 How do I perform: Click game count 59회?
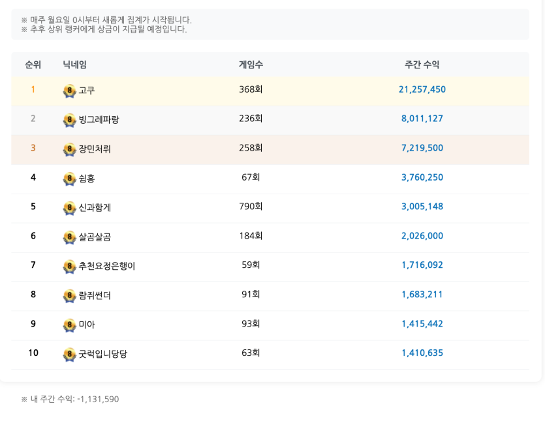coord(251,265)
